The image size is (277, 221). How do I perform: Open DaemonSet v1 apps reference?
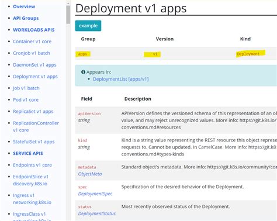34,65
